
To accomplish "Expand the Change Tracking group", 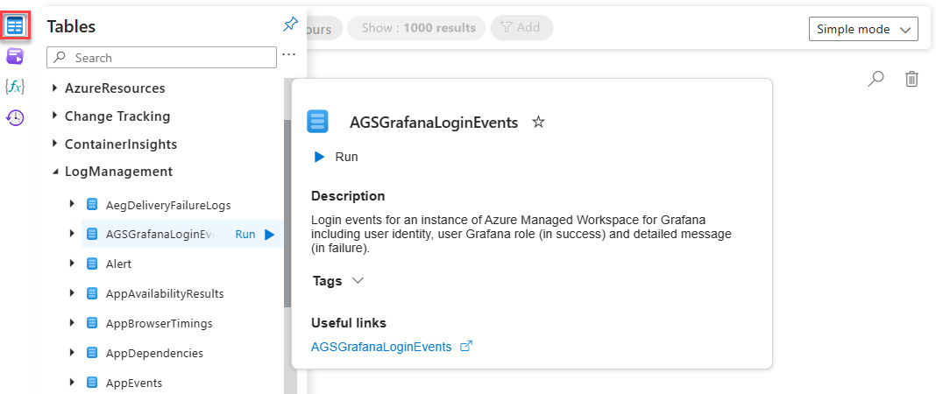I will coord(55,116).
